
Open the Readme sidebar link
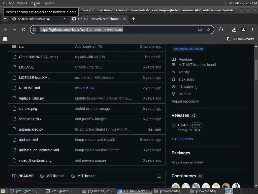coord(185,59)
